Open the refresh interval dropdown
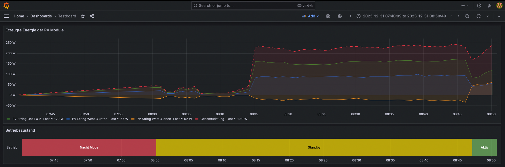This screenshot has height=167, width=505. tap(488, 16)
